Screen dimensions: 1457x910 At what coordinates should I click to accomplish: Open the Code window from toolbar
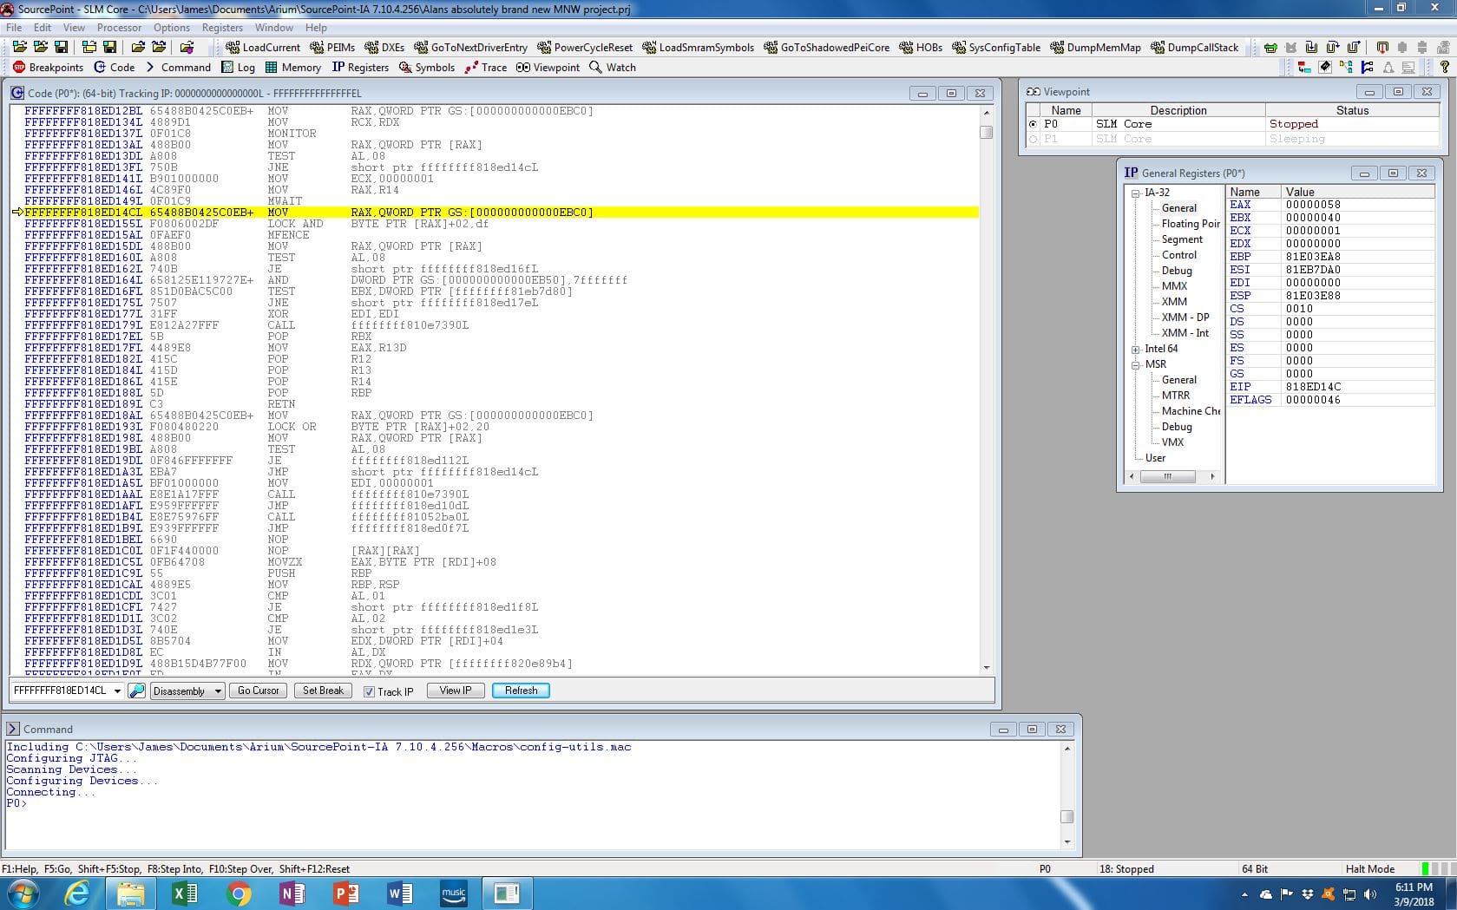pos(114,67)
